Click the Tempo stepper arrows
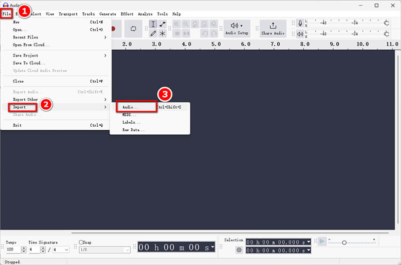The height and width of the screenshot is (265, 401). [24, 249]
